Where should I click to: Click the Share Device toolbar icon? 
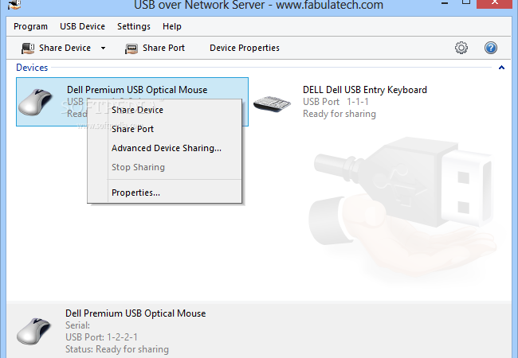pos(28,48)
